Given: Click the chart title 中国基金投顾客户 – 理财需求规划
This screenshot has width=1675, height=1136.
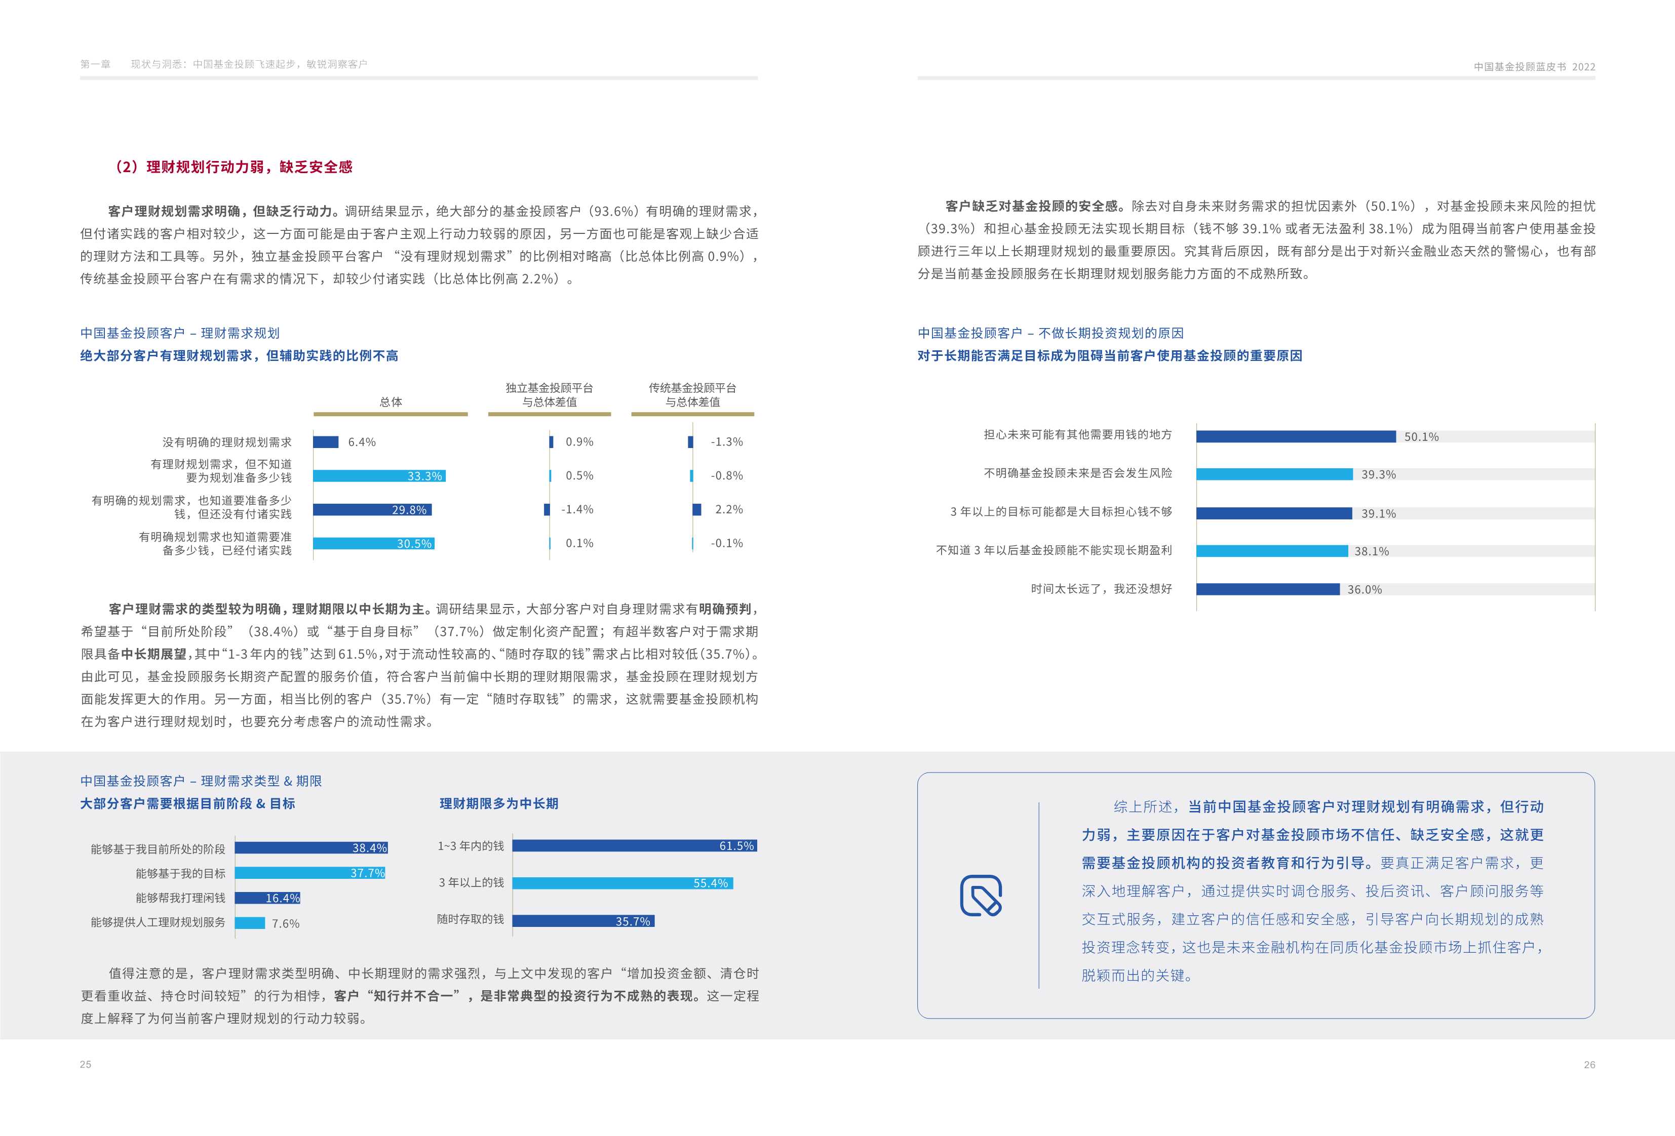Looking at the screenshot, I should (x=179, y=333).
